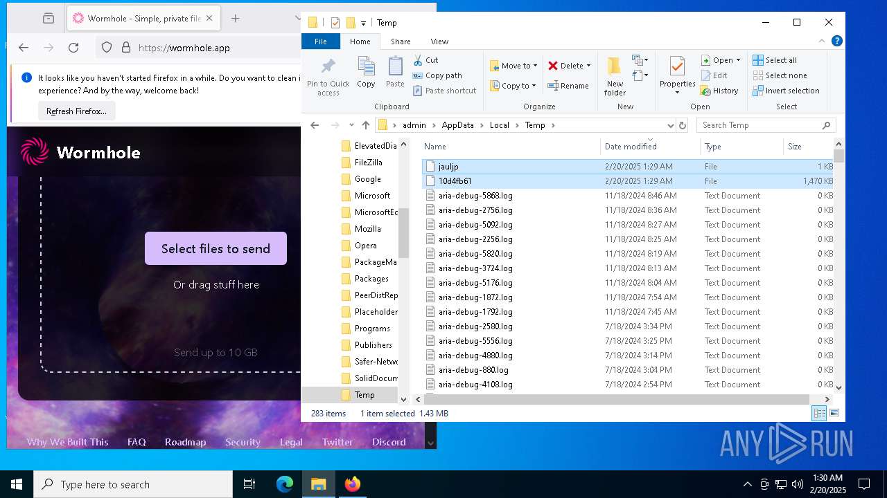Click the volume icon in system tray

(x=798, y=484)
